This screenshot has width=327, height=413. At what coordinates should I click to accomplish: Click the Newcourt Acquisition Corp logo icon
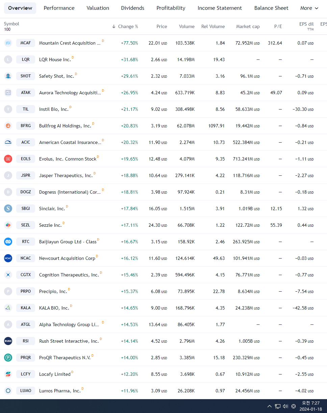click(8, 258)
